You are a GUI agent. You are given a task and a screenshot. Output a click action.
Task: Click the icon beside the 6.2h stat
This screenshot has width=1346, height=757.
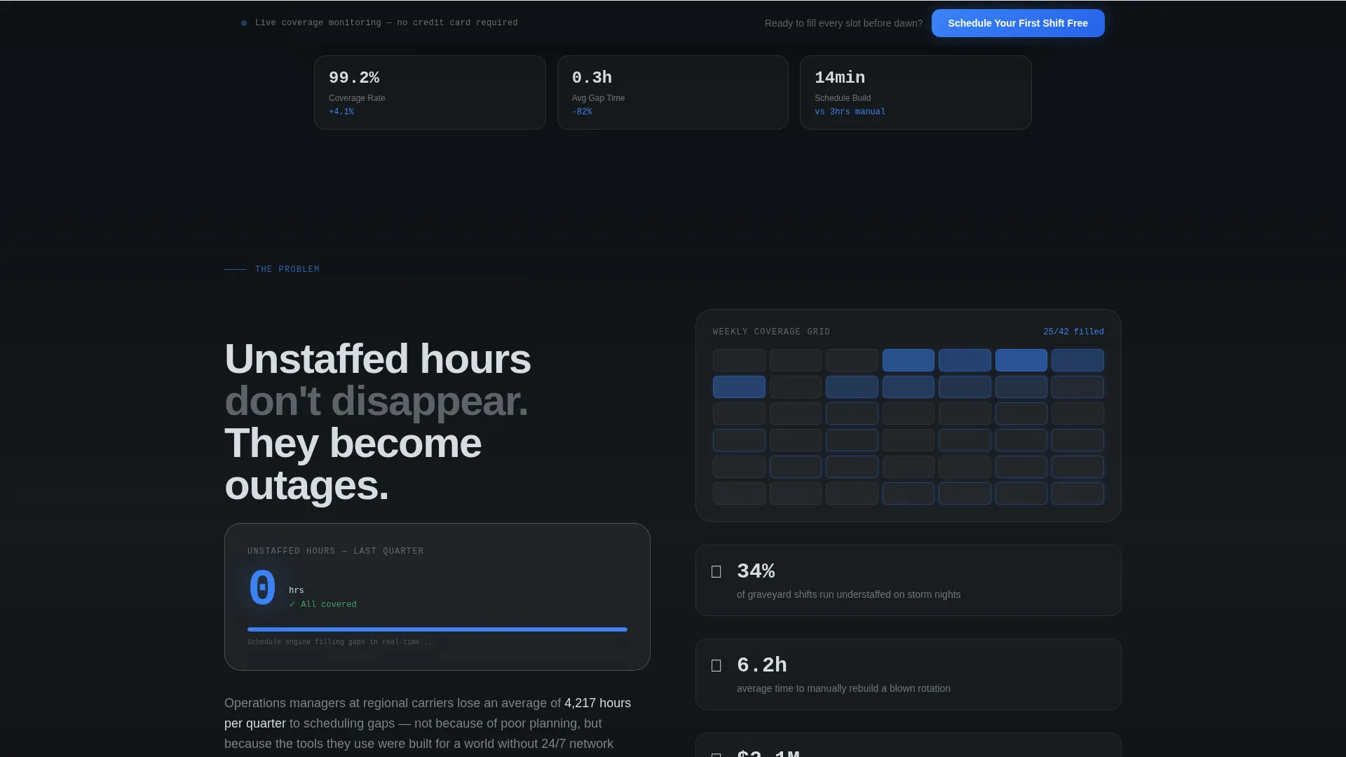[x=716, y=666]
